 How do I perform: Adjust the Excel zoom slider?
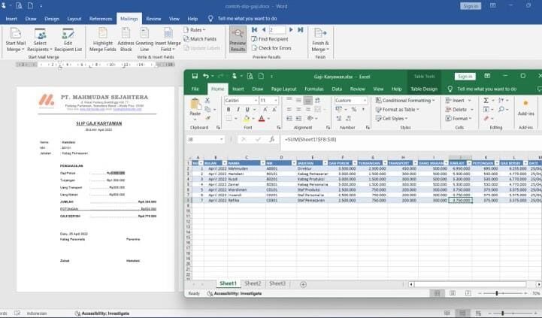[x=497, y=293]
